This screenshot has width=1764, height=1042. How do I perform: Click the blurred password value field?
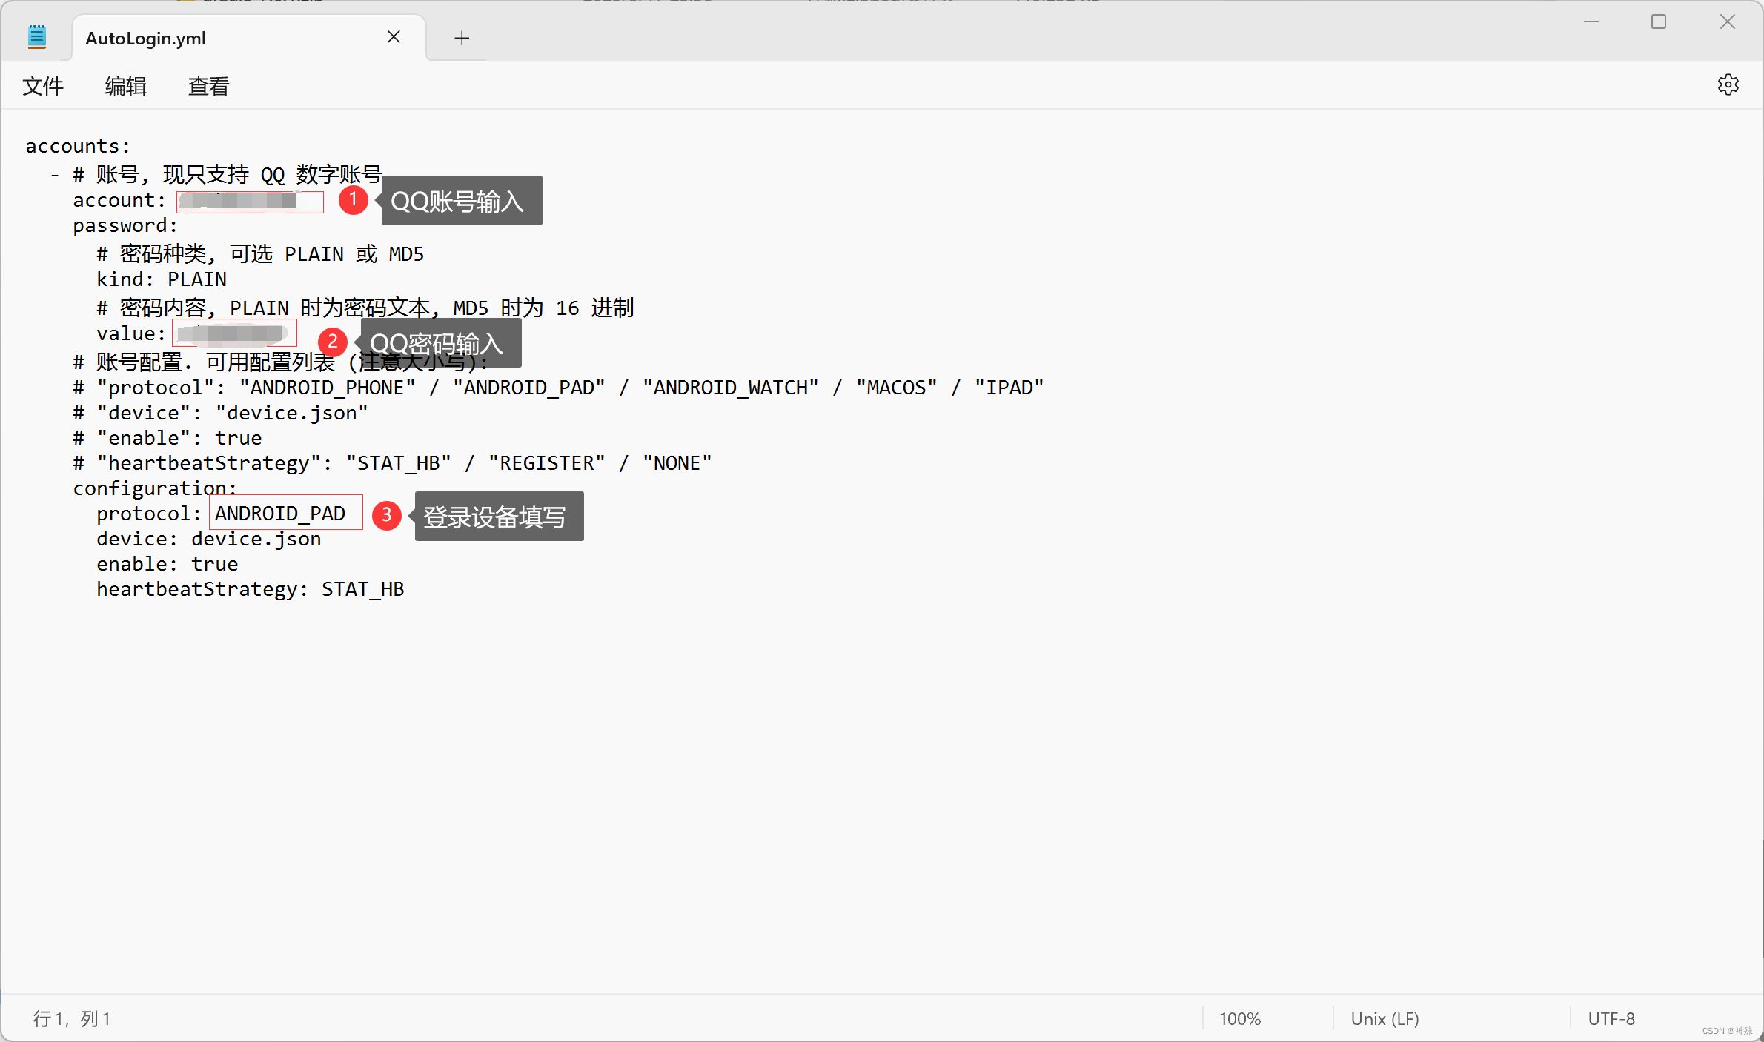tap(234, 333)
